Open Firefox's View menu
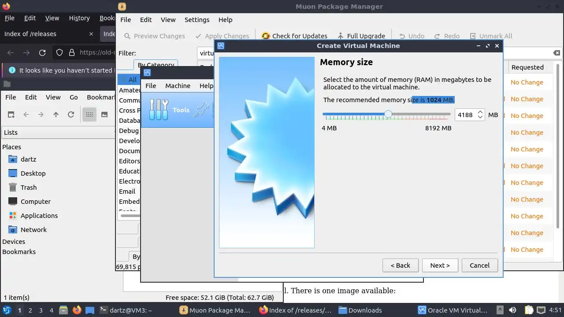 52,18
